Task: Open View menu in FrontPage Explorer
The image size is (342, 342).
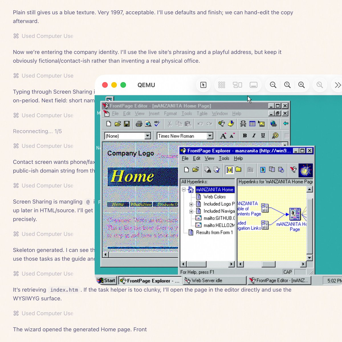Action: 209,158
